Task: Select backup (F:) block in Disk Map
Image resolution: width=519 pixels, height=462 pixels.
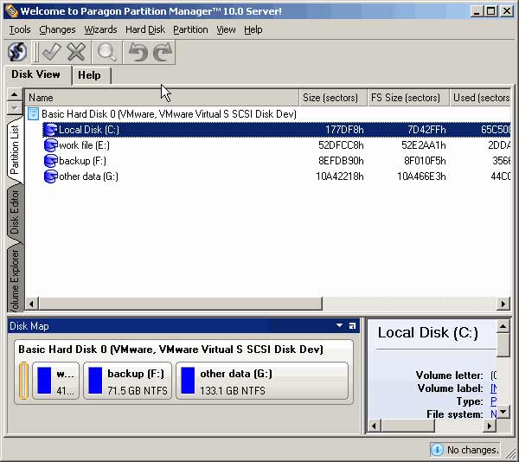Action: coord(127,381)
